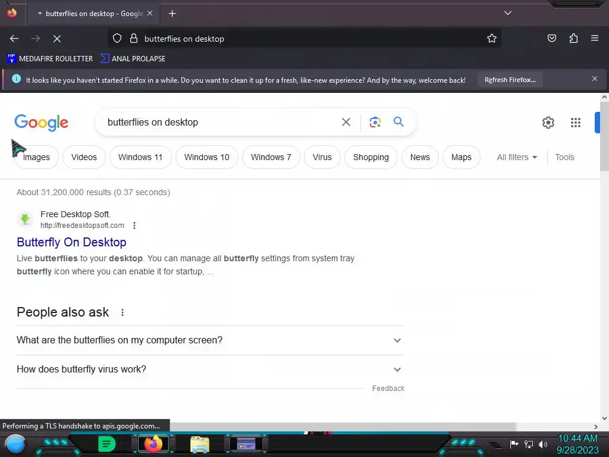Select the Windows 10 filter chip
Image resolution: width=609 pixels, height=457 pixels.
(206, 157)
